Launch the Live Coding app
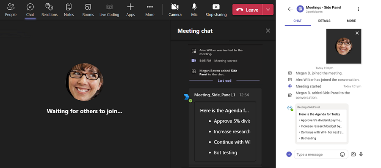 point(109,10)
